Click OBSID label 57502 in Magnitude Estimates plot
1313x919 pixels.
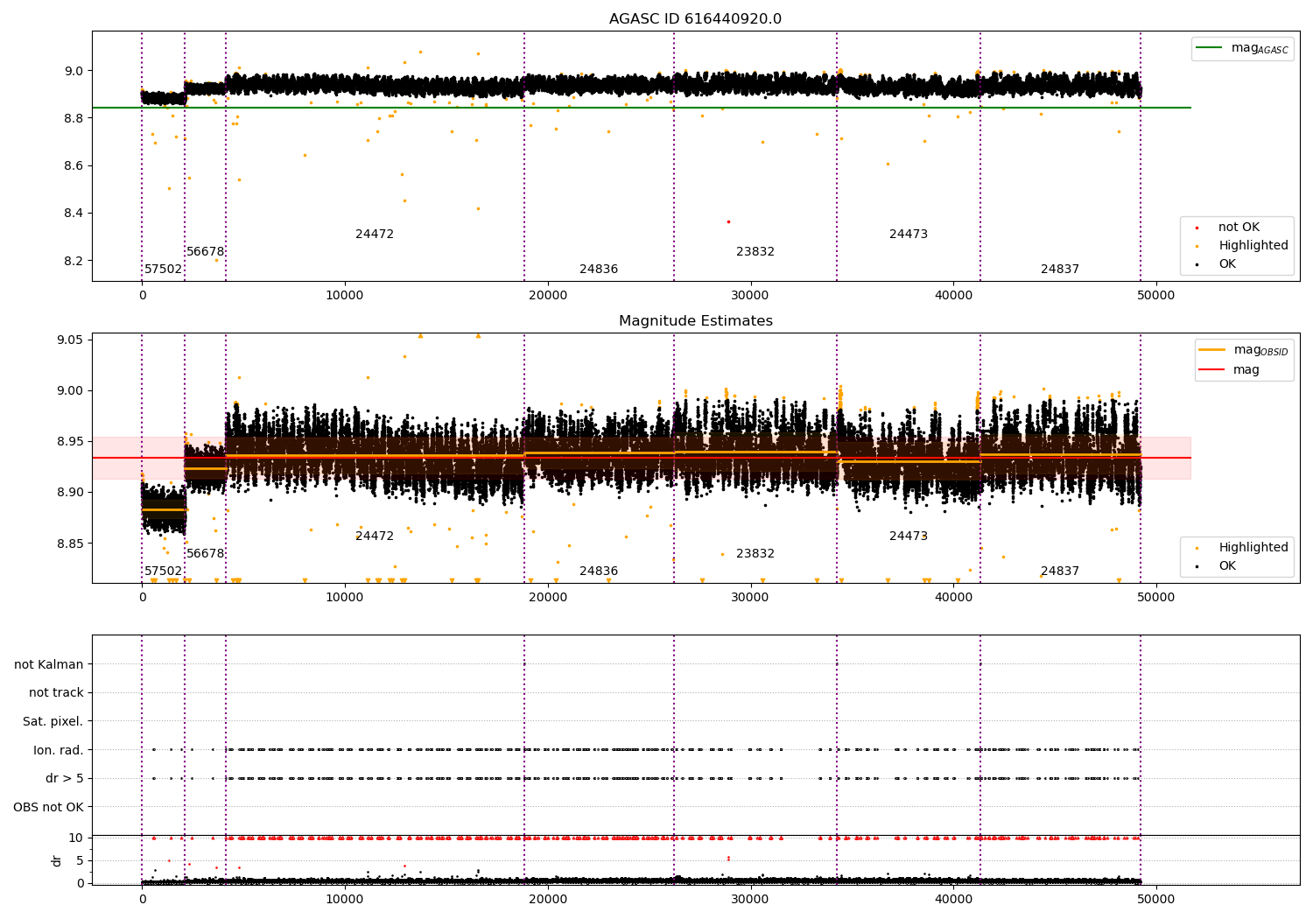(164, 572)
